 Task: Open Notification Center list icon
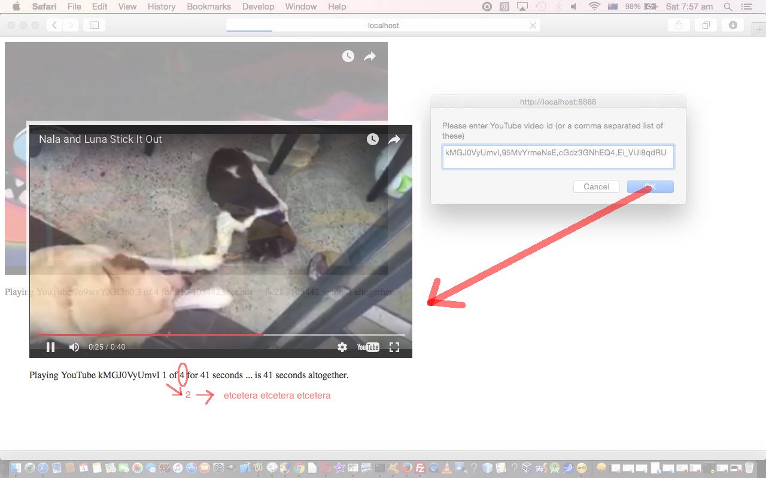(x=746, y=7)
